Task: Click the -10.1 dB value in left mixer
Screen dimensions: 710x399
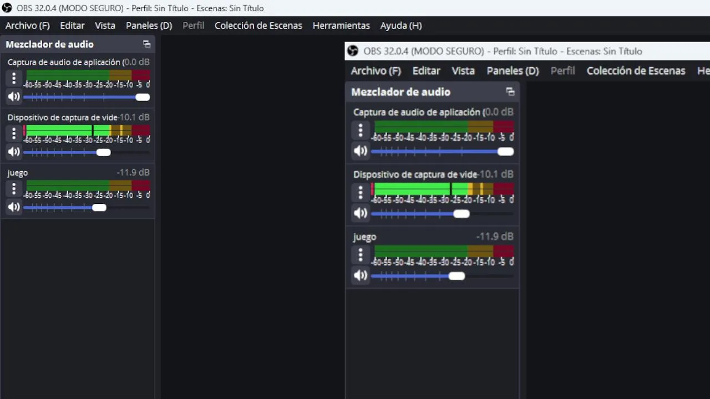Action: [134, 117]
